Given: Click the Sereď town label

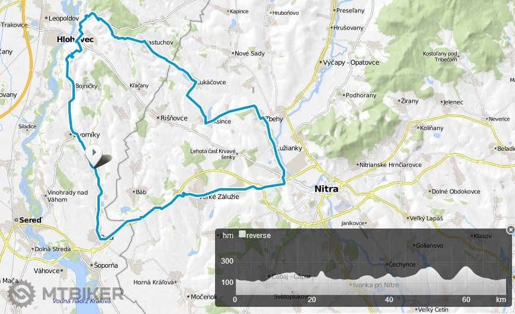Looking at the screenshot, I should click(x=30, y=220).
